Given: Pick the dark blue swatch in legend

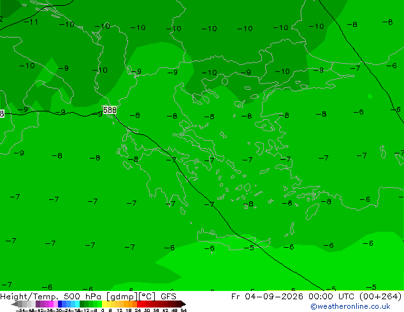Looking at the screenshot, I should 60,304.
